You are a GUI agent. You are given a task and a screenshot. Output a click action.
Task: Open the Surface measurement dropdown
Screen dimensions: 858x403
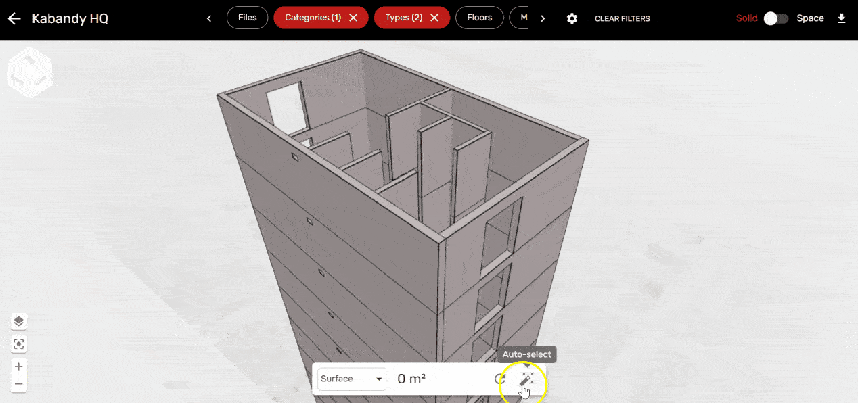tap(352, 379)
